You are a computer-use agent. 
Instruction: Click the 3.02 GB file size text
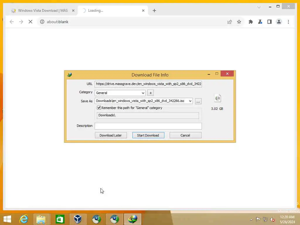(x=217, y=109)
